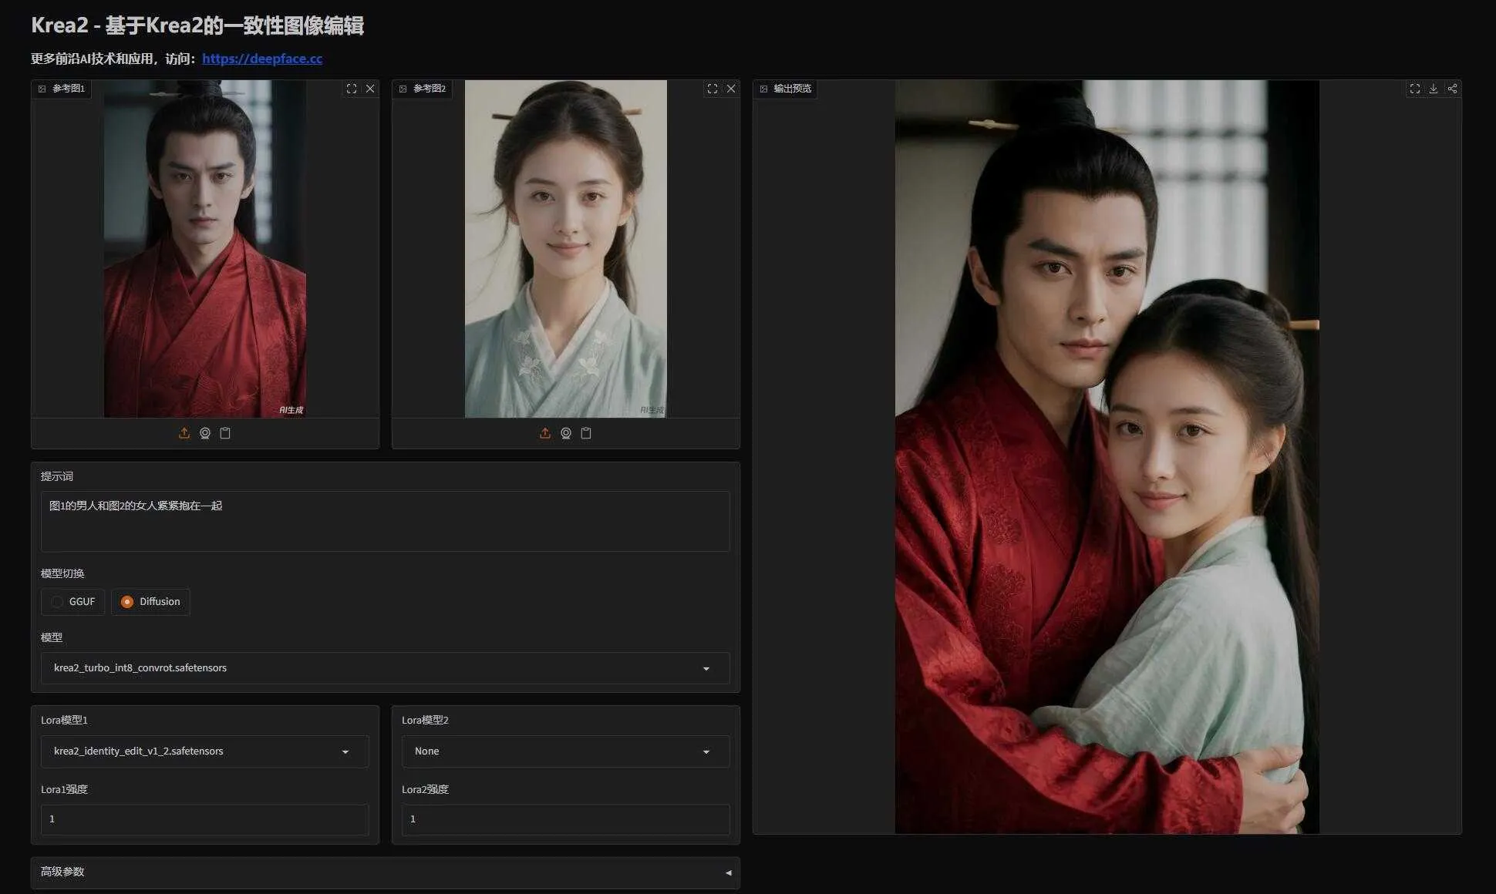
Task: Click the Lora2强度 value field
Action: coord(565,819)
